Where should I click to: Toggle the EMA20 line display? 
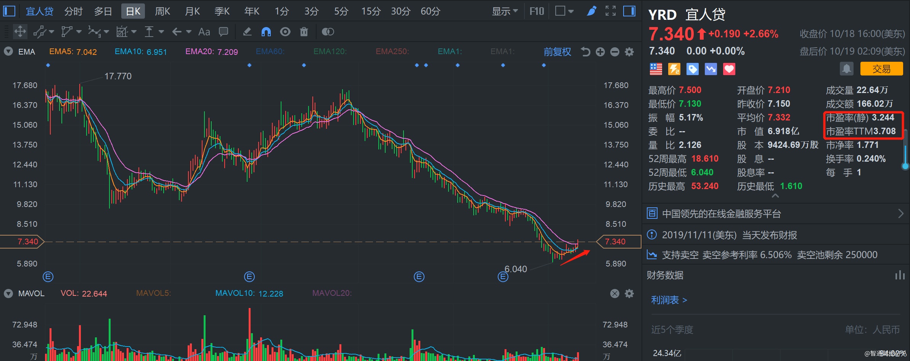212,52
